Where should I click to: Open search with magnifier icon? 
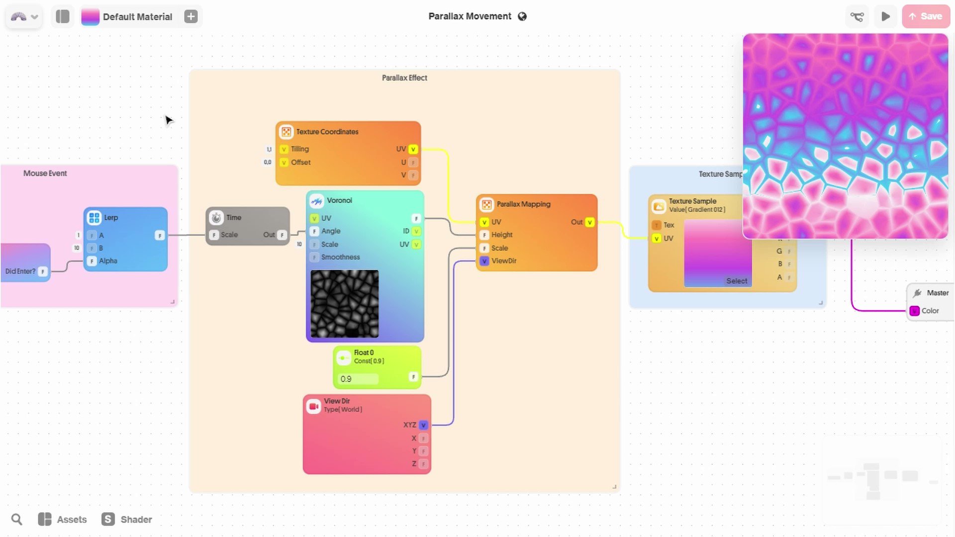[17, 520]
